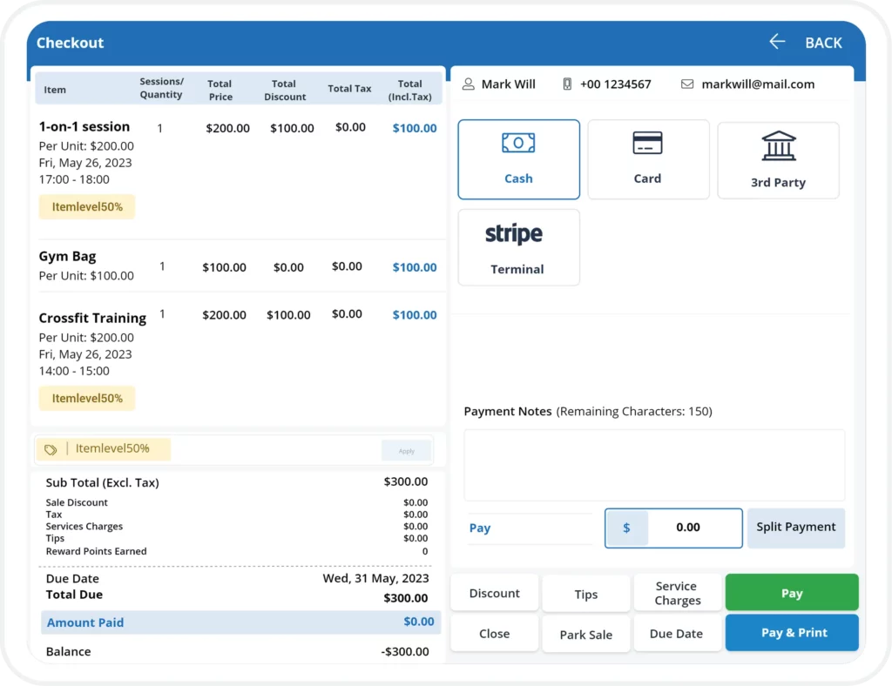Click the back arrow icon in header

pyautogui.click(x=777, y=42)
